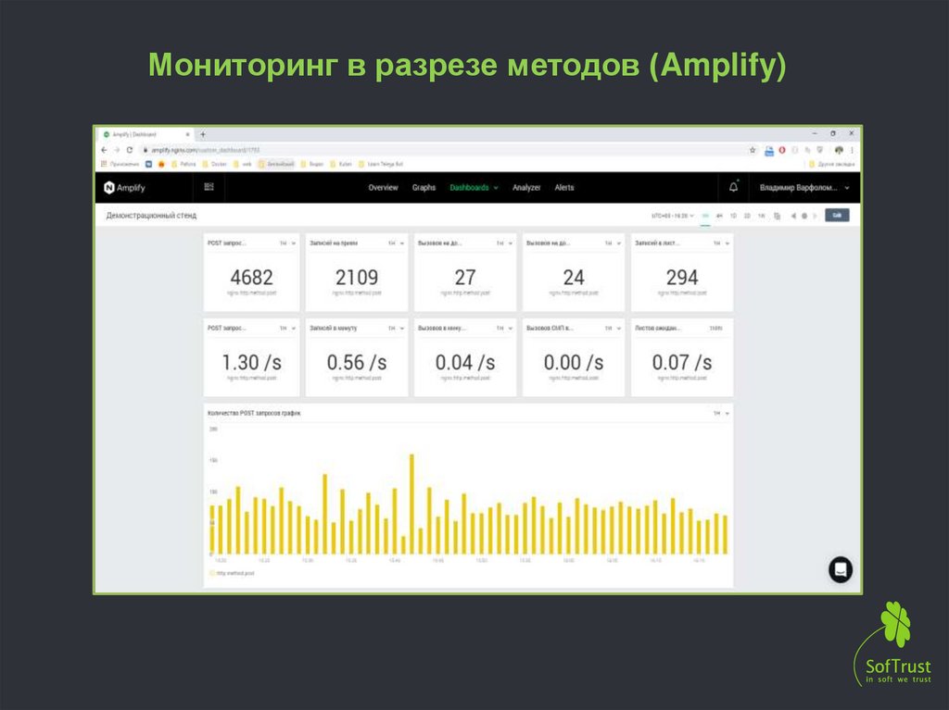This screenshot has width=949, height=710.
Task: Open time range dropdown on 4682 widget
Action: [285, 243]
